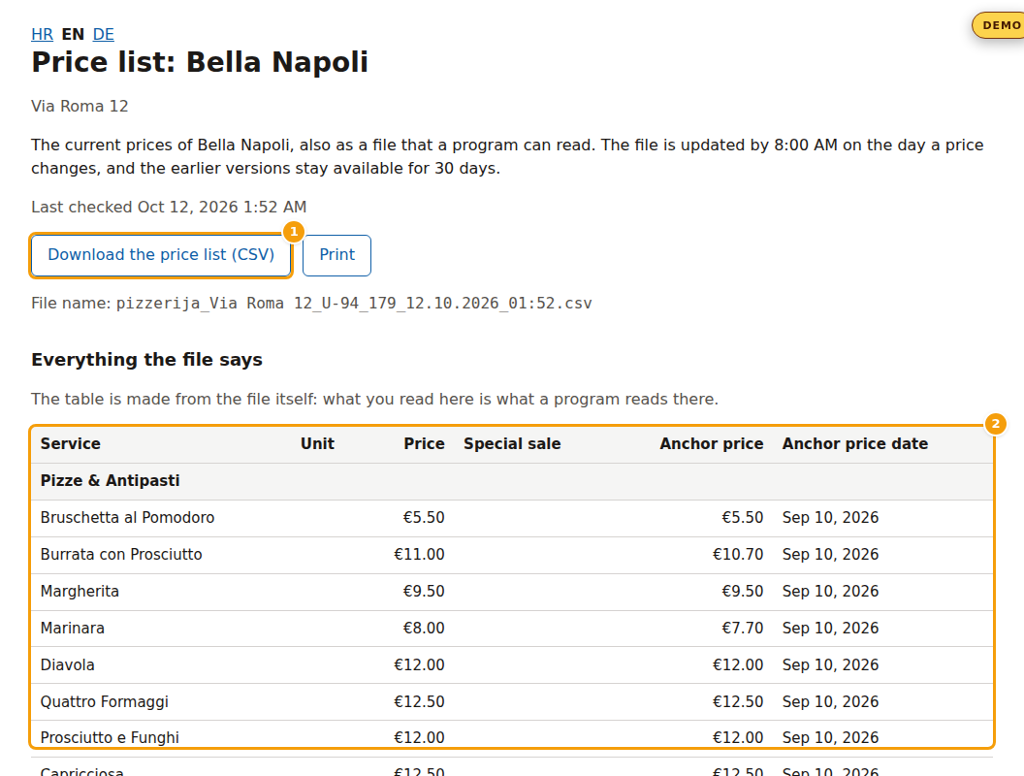Click the Print button
This screenshot has height=776, width=1024.
click(x=337, y=255)
